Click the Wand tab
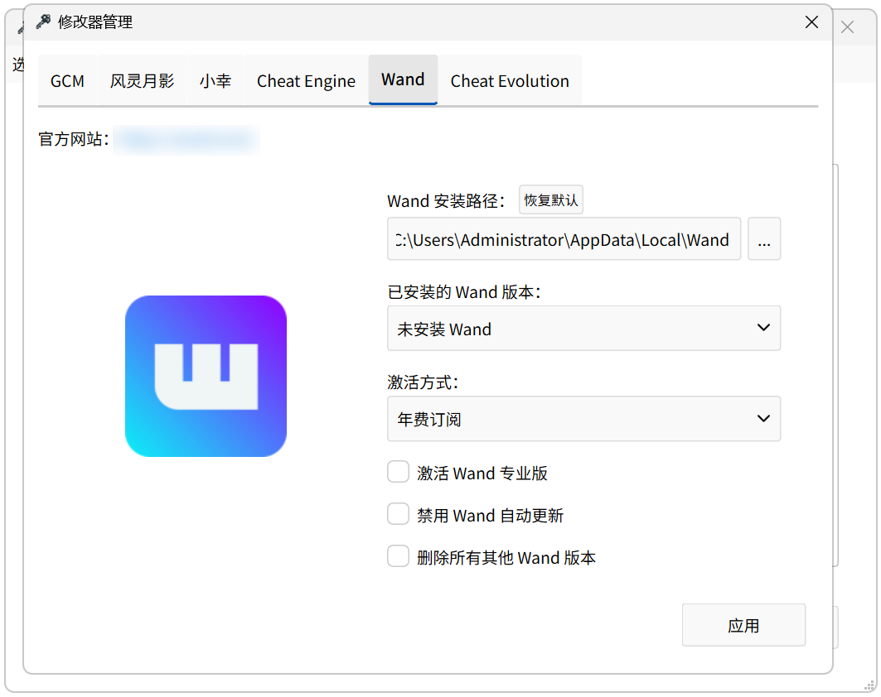This screenshot has height=697, width=881. pyautogui.click(x=403, y=79)
